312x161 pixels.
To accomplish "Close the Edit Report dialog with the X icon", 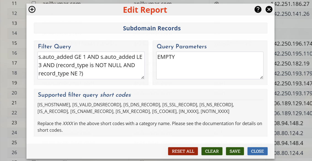I will tap(269, 9).
